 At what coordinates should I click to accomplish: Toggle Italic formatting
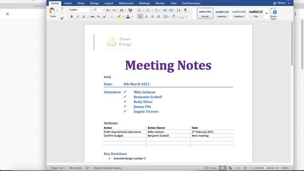click(78, 17)
